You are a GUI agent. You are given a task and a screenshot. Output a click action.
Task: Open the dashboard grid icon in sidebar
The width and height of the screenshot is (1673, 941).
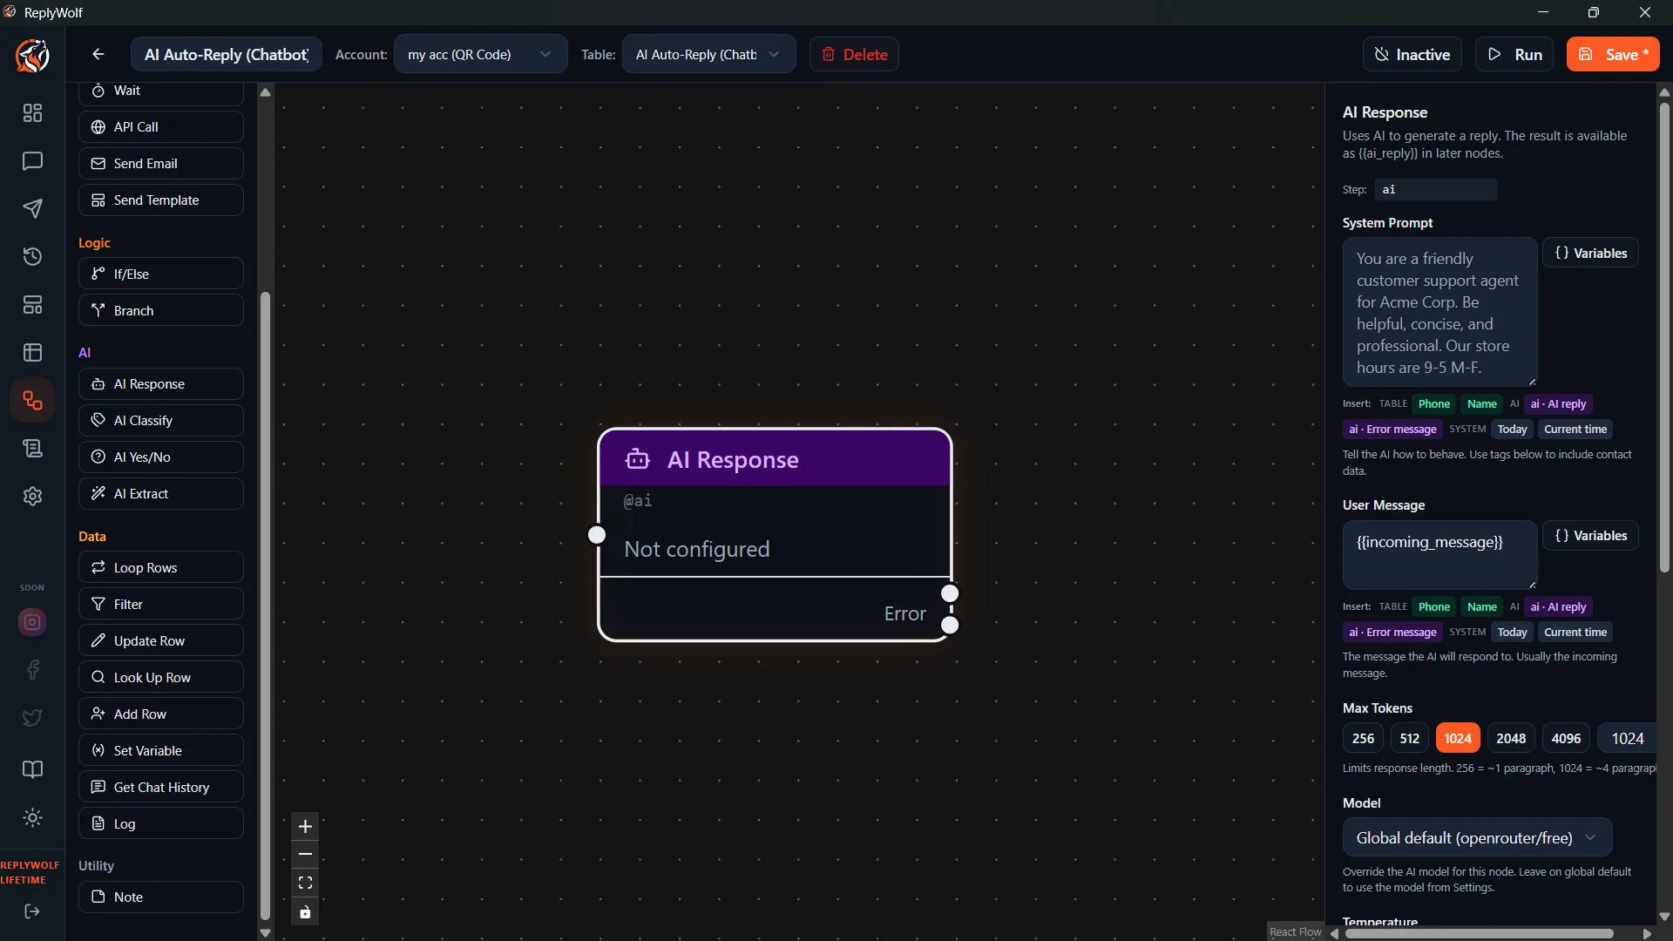(32, 113)
